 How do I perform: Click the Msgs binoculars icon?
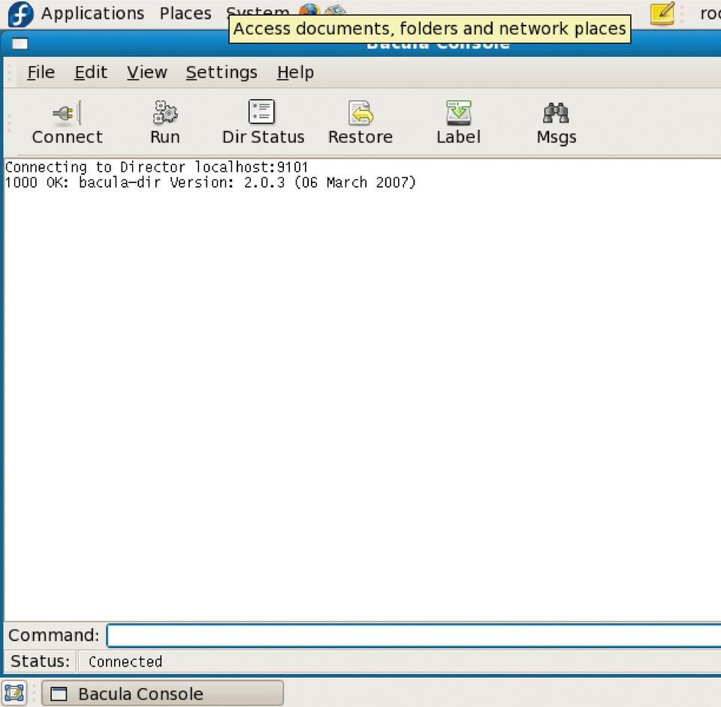(556, 113)
